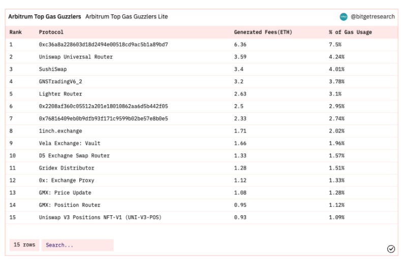
Task: Click the bitgetresearch avatar icon
Action: click(344, 17)
